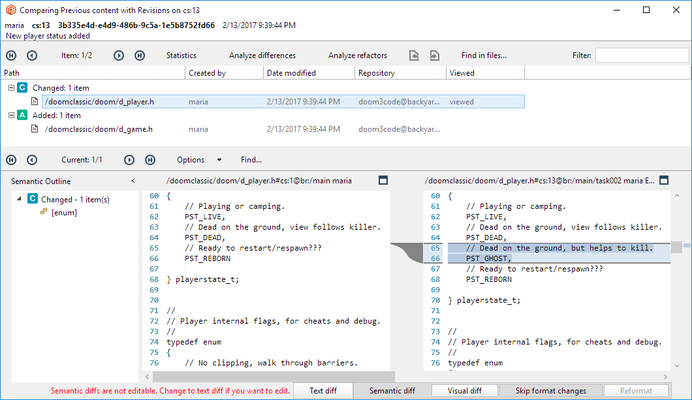
Task: Switch to Visual diff mode
Action: click(x=465, y=391)
